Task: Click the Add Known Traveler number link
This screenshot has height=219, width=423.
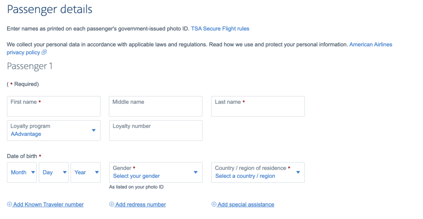Action: point(48,205)
